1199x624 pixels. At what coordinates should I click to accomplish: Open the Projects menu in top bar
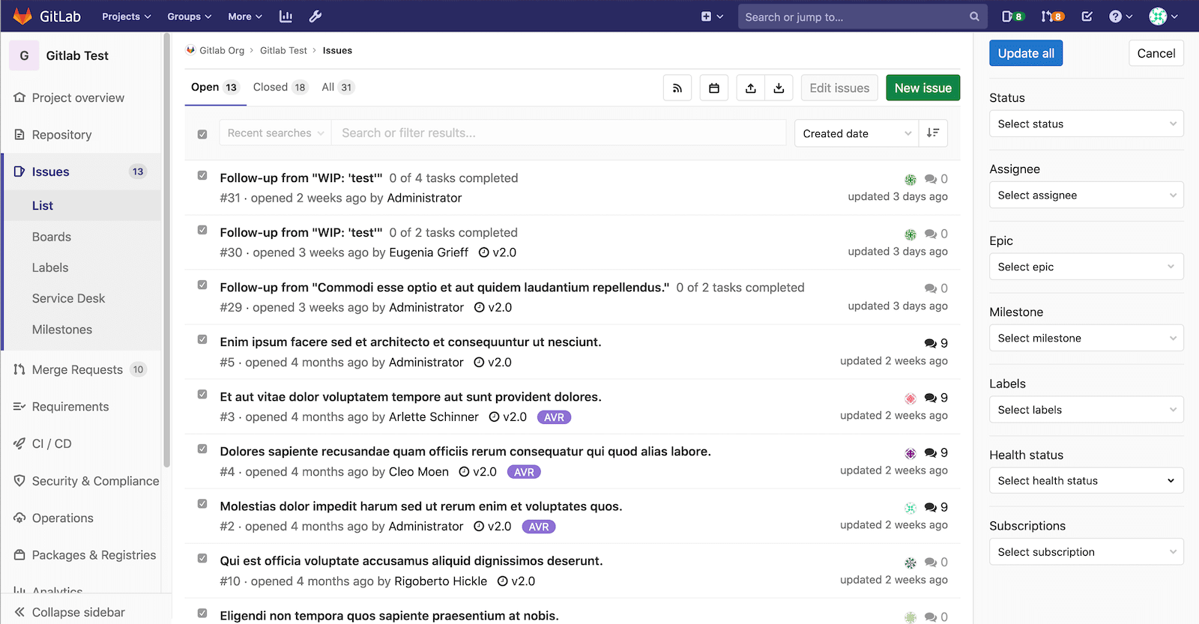pos(126,16)
